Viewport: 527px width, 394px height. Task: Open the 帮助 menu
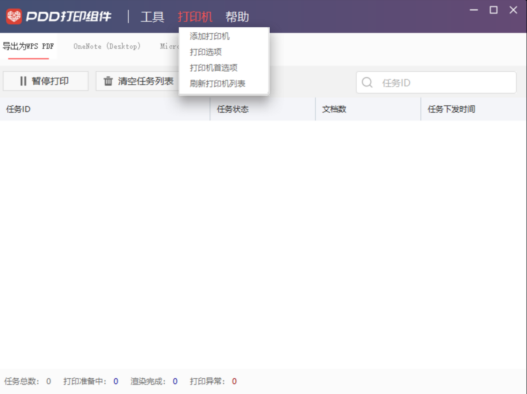[238, 16]
